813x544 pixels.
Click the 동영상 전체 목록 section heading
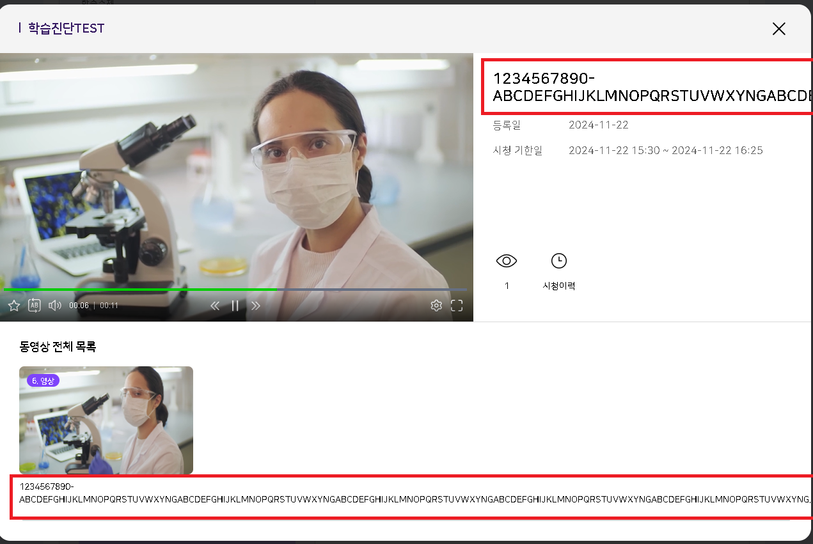coord(58,347)
